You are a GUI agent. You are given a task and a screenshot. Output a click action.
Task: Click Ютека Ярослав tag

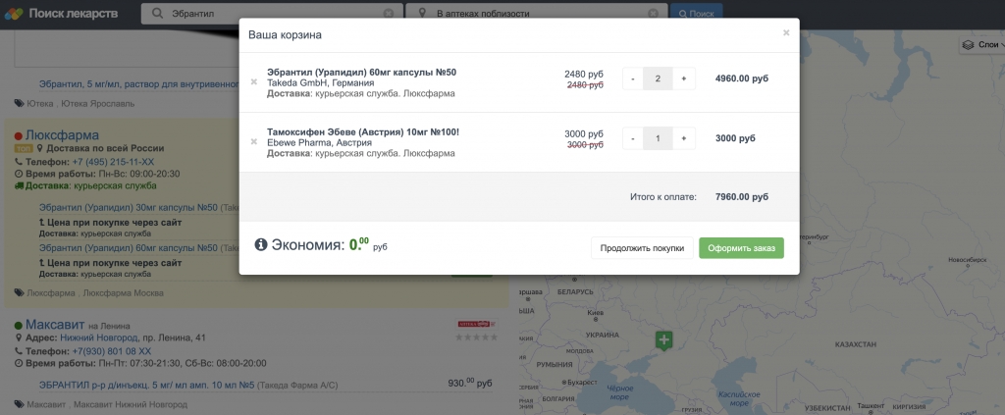(97, 104)
